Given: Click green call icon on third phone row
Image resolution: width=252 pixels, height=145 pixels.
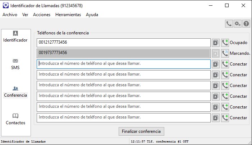Looking at the screenshot, I should pyautogui.click(x=225, y=64).
